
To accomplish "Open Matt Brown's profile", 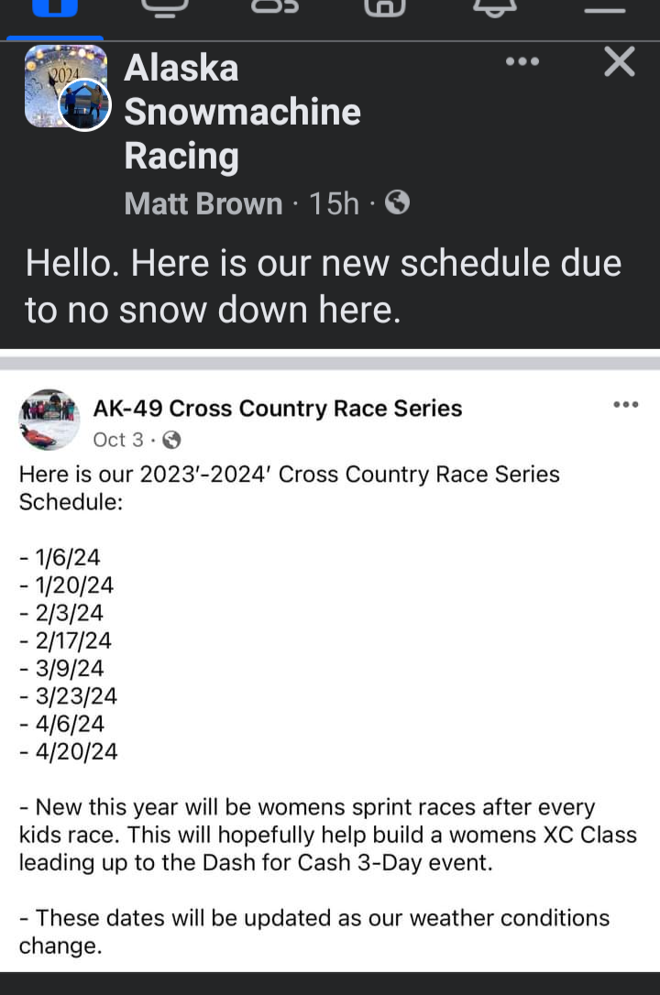I will 203,203.
